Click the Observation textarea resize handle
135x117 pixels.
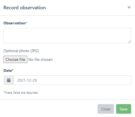point(129,41)
